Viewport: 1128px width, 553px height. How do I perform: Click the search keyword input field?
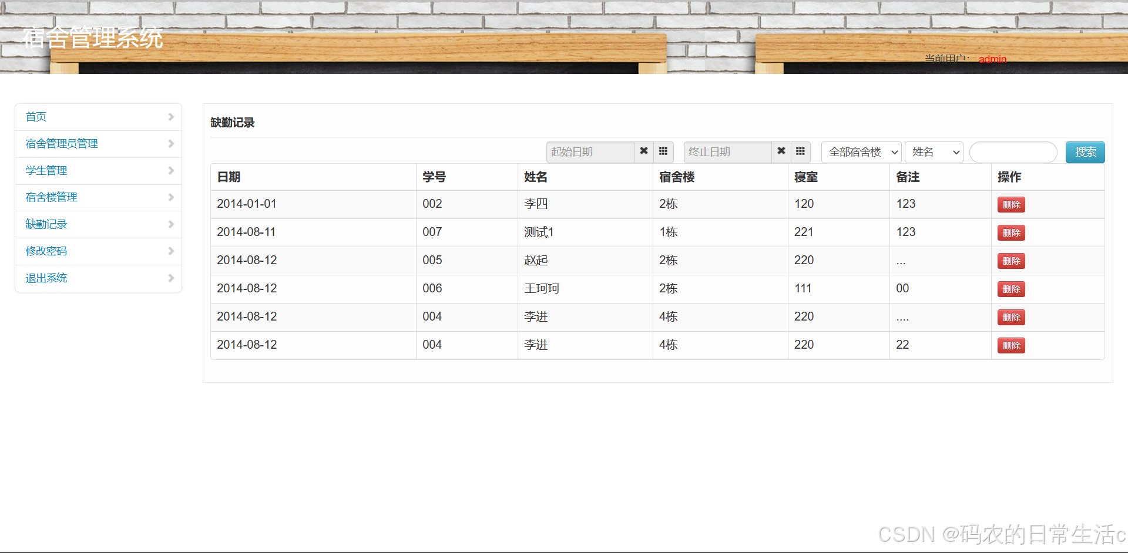point(1012,152)
